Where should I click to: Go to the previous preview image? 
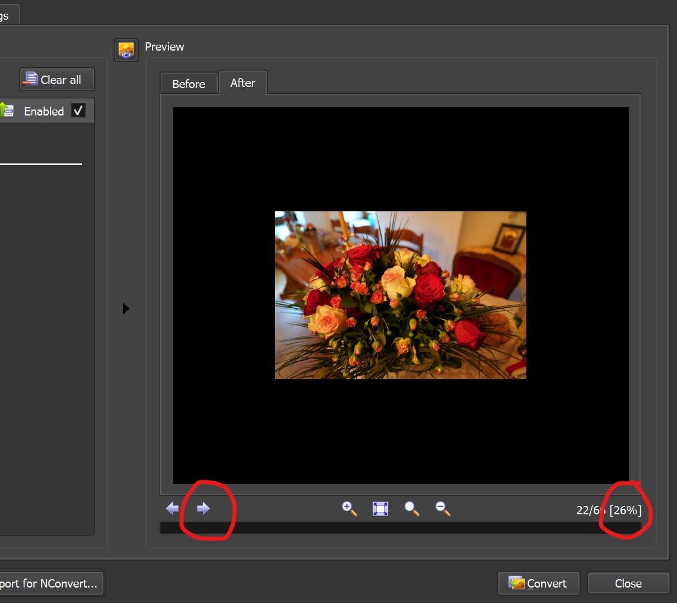coord(172,508)
